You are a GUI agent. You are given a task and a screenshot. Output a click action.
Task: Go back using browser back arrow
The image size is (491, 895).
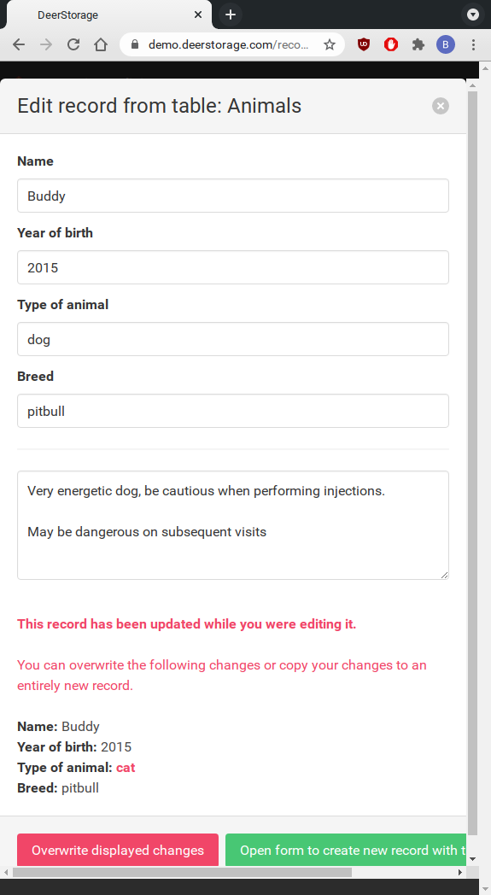pos(19,44)
